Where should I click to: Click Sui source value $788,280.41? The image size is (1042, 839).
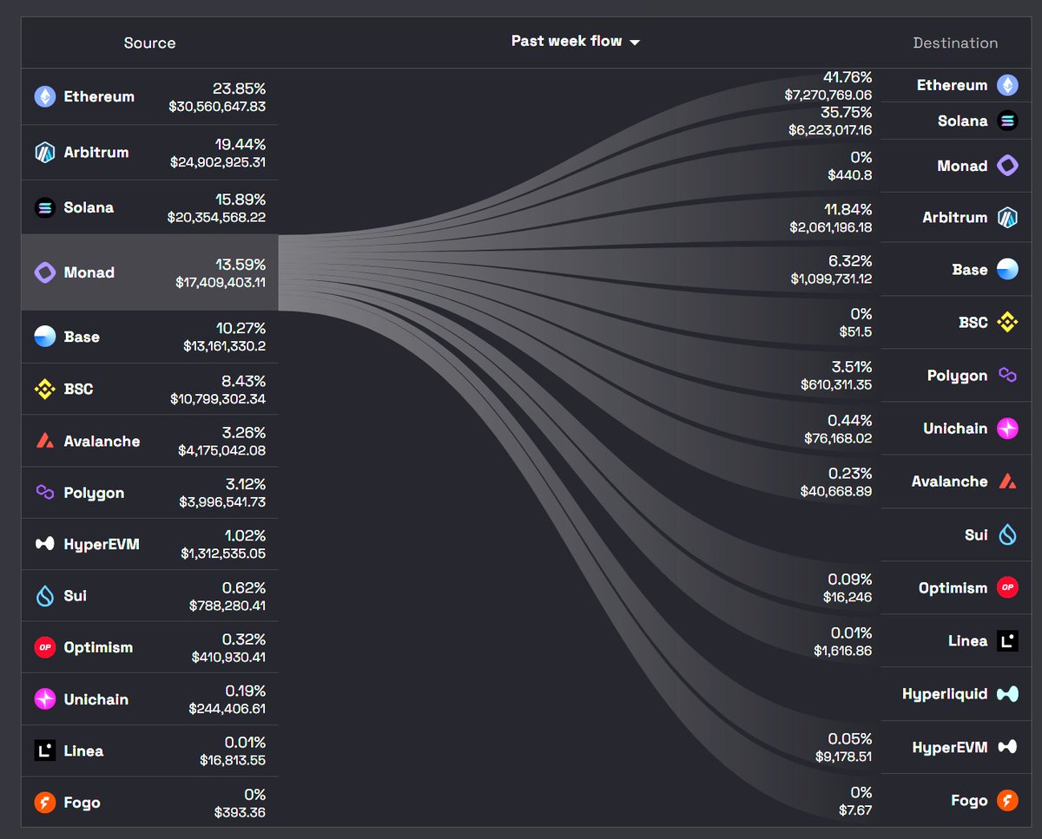click(228, 606)
